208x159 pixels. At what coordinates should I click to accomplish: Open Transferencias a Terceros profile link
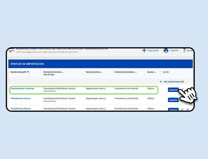point(22,88)
